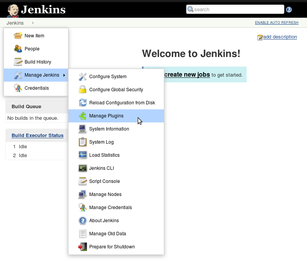The width and height of the screenshot is (307, 263).
Task: Click the Welcome to Jenkins! heading
Action: 191,54
